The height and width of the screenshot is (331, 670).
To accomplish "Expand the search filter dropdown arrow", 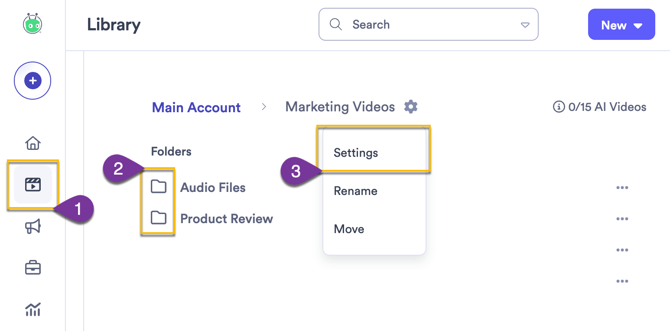I will coord(525,25).
